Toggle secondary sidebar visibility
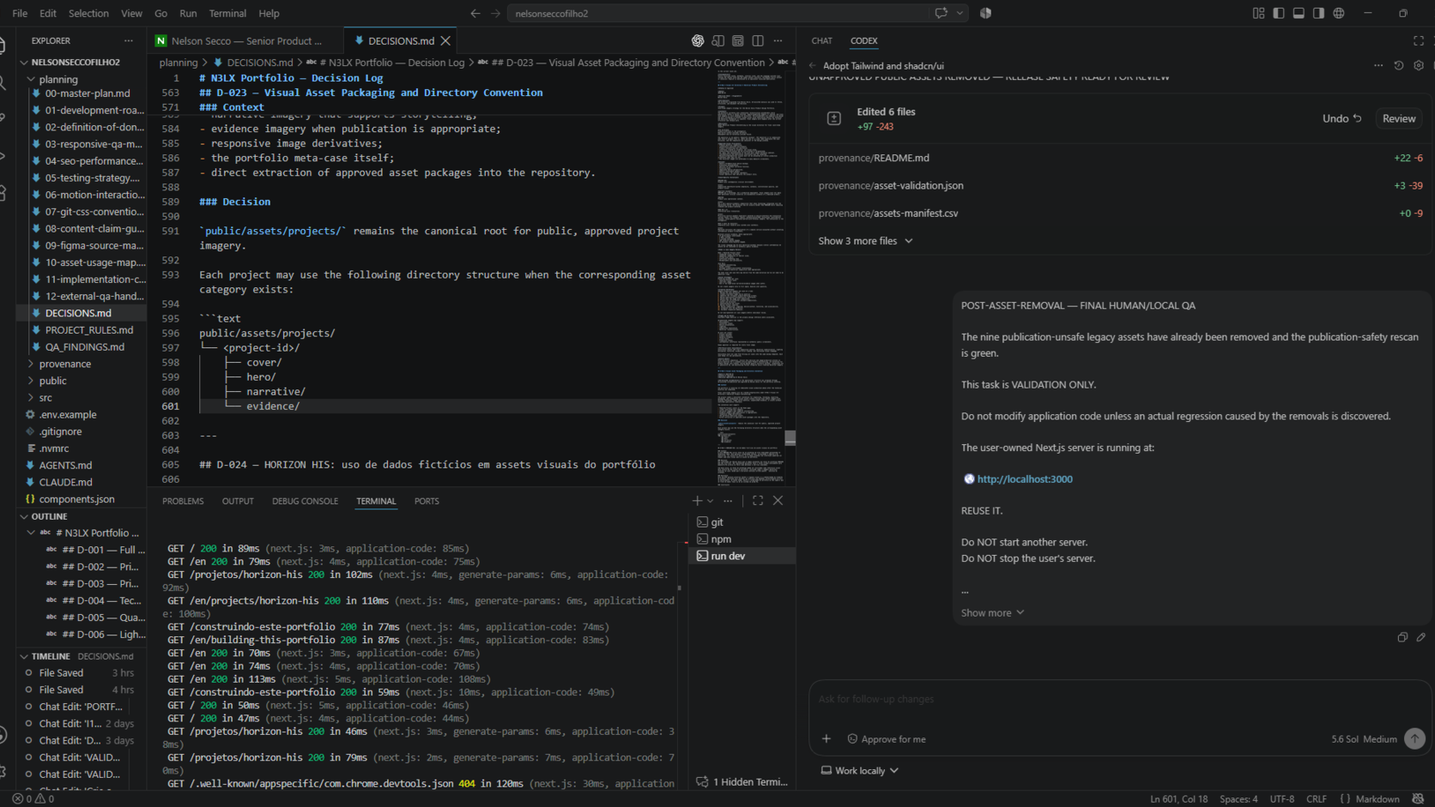 [1318, 13]
